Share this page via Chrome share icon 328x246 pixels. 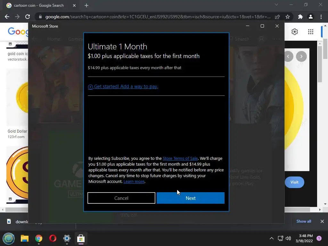click(277, 17)
